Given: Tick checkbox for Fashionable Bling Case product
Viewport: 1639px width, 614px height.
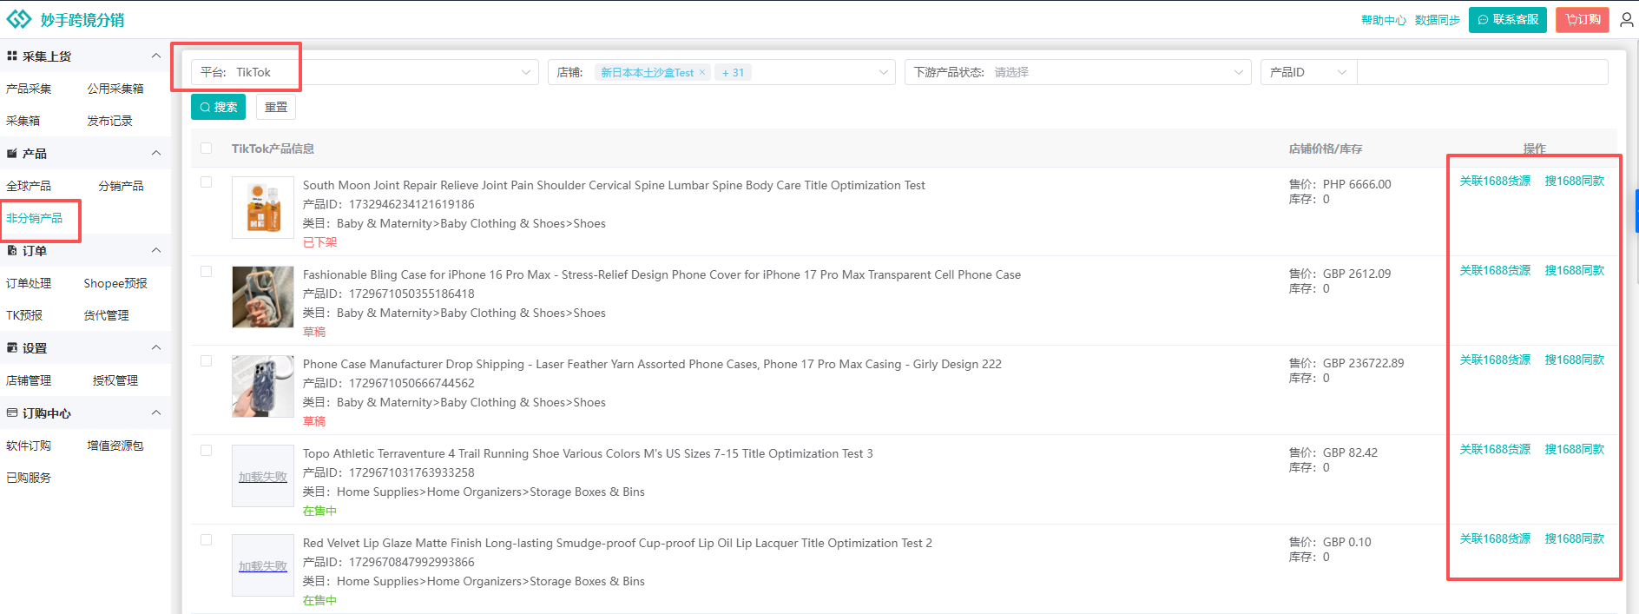Looking at the screenshot, I should tap(206, 272).
